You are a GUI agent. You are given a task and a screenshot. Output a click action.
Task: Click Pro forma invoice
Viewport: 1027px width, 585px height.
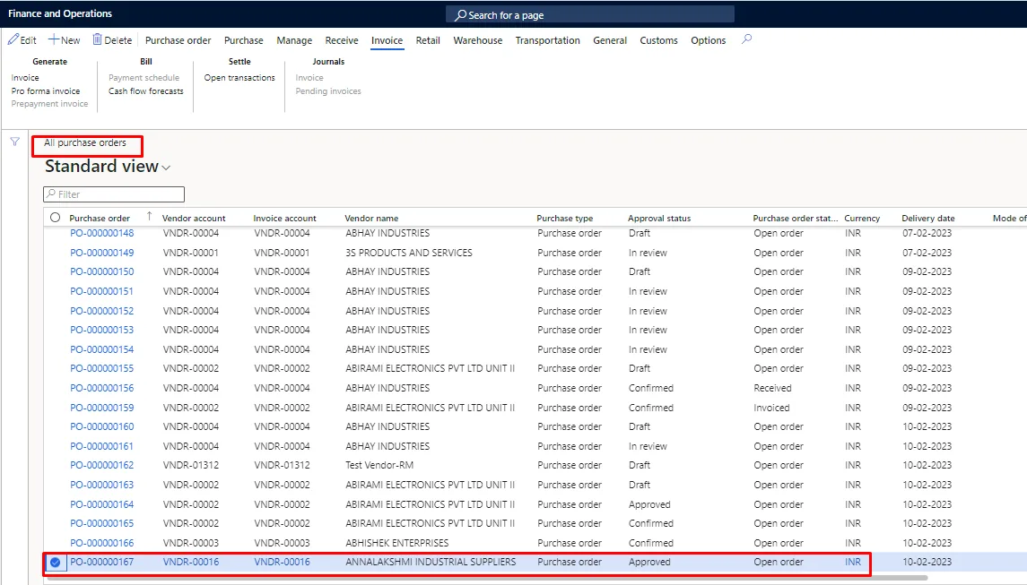pos(46,91)
